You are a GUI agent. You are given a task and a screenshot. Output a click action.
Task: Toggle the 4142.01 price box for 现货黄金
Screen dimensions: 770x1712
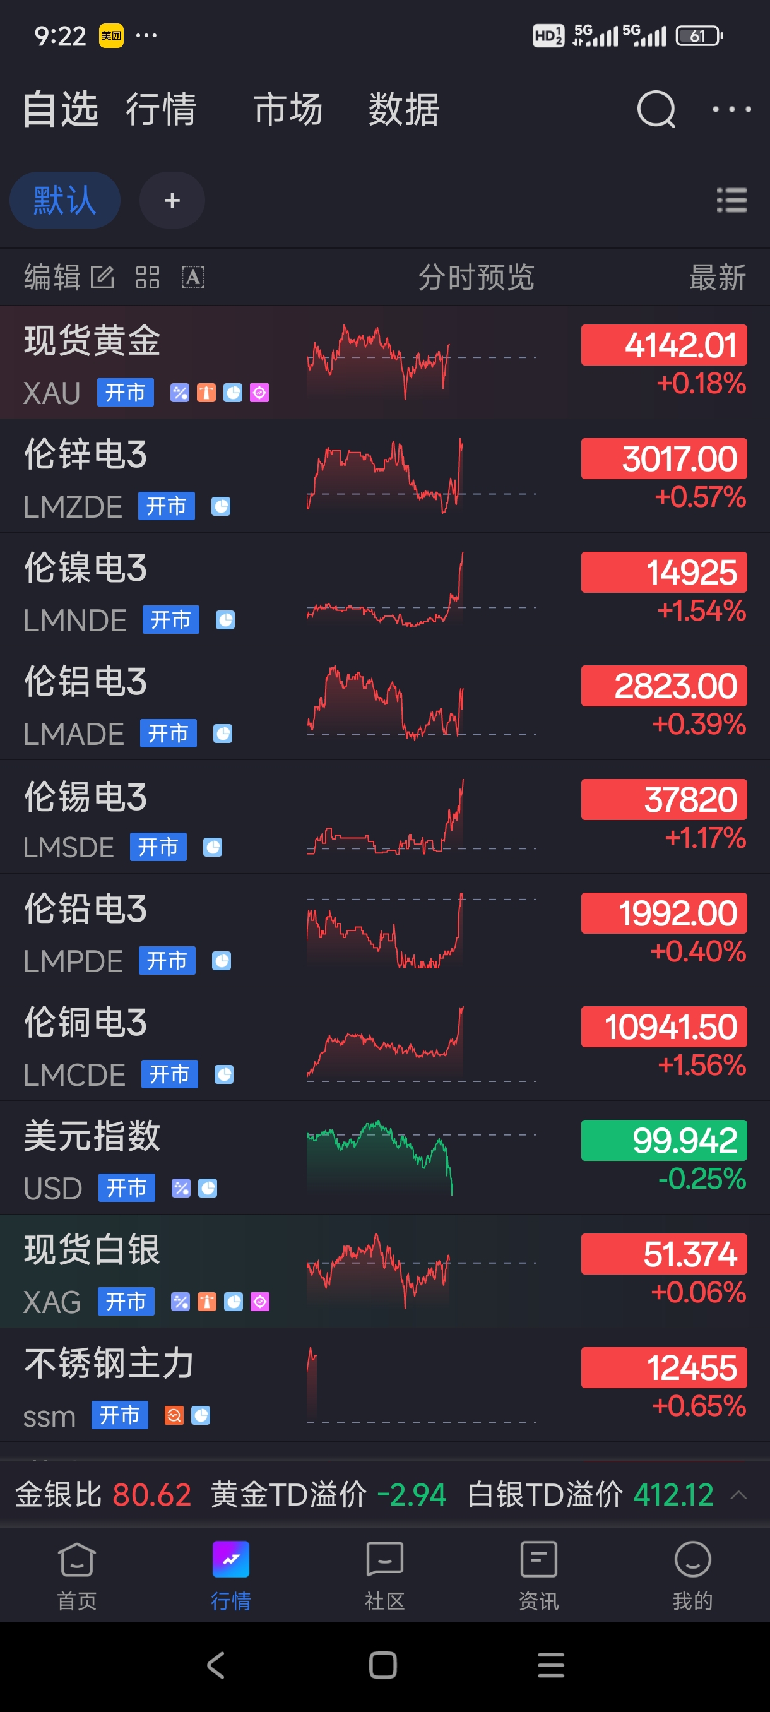[x=663, y=345]
